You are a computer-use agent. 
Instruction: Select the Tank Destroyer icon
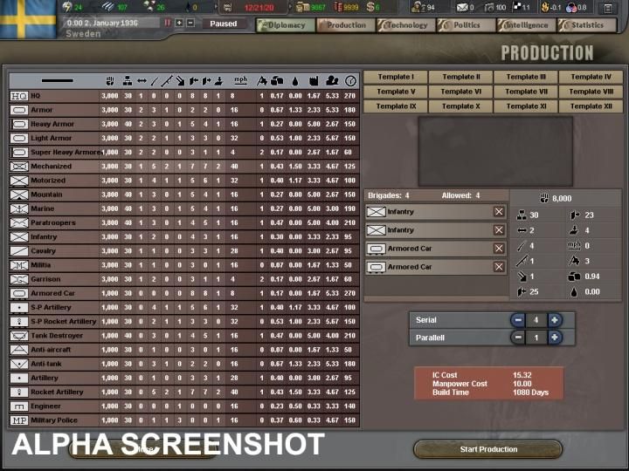[19, 336]
